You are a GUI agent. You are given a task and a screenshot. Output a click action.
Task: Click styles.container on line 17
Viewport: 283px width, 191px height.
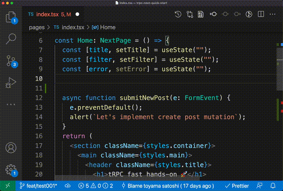pos(177,146)
